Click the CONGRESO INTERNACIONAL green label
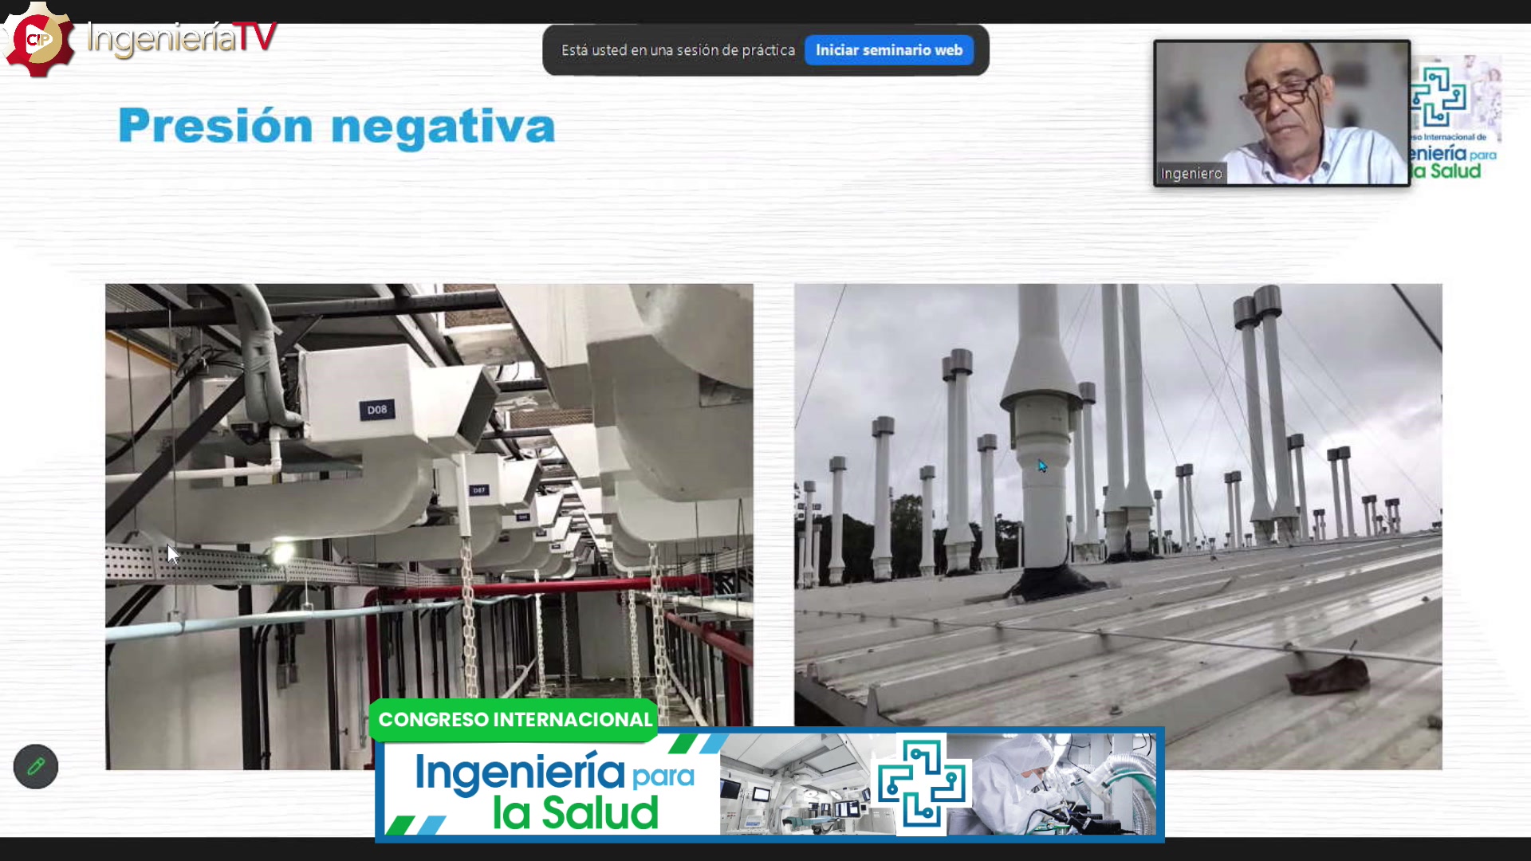Image resolution: width=1531 pixels, height=861 pixels. [515, 720]
